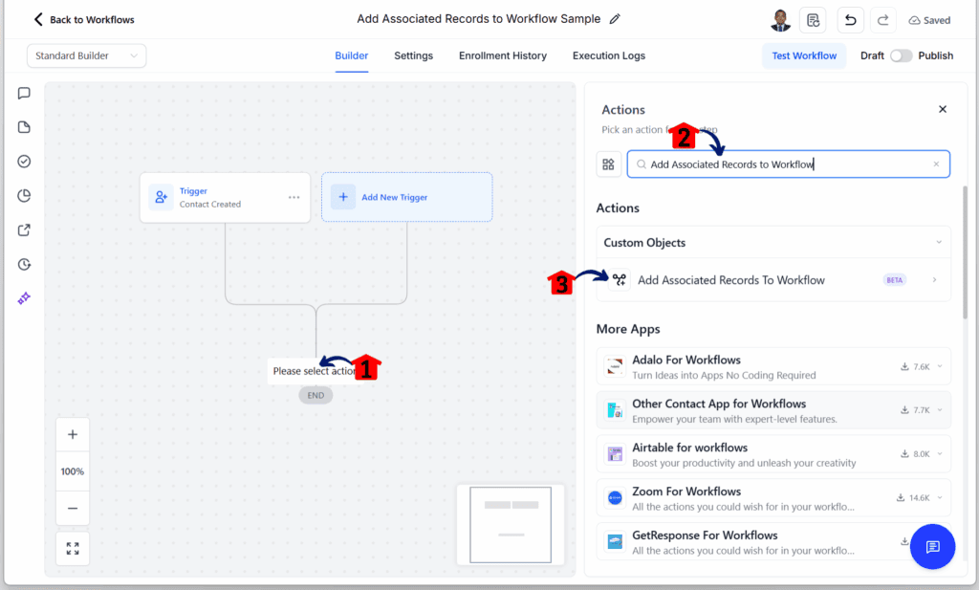Expand the Add Associated Records To Workflow action chevron
Image resolution: width=979 pixels, height=590 pixels.
[935, 280]
